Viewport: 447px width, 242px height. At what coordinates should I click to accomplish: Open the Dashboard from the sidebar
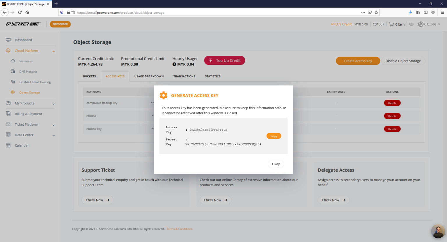(23, 40)
